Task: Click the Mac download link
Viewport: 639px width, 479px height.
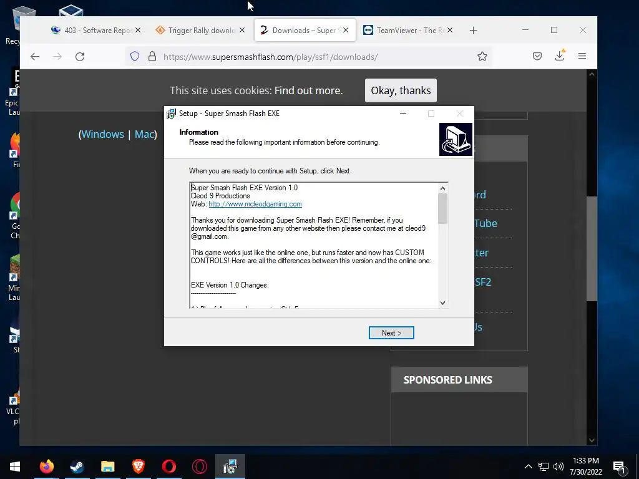Action: (144, 134)
